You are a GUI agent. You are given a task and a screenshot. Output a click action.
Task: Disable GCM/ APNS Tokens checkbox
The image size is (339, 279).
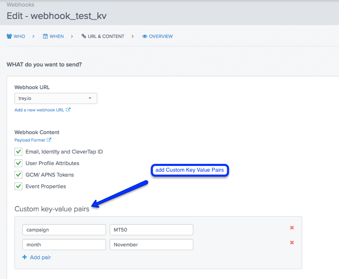coord(18,175)
